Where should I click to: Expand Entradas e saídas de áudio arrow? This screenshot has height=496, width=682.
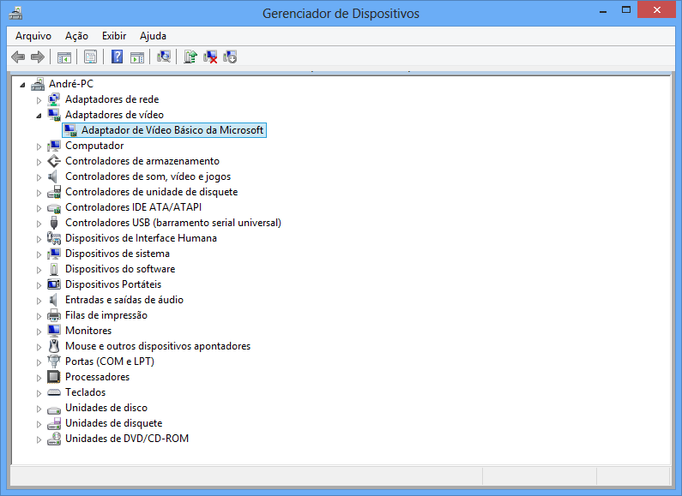tap(39, 301)
